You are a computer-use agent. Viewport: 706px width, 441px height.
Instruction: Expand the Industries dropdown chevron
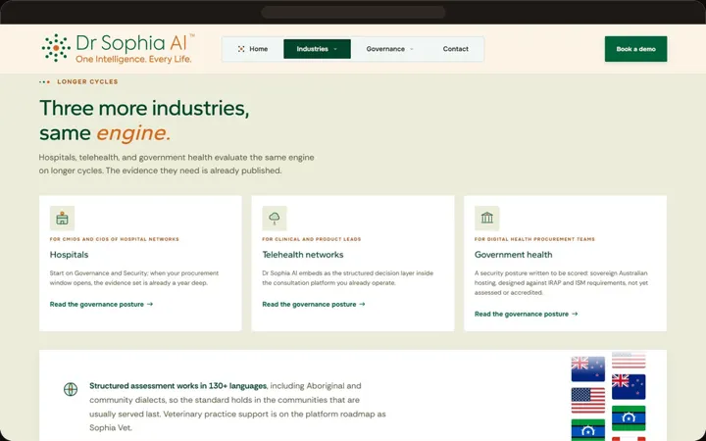click(335, 49)
